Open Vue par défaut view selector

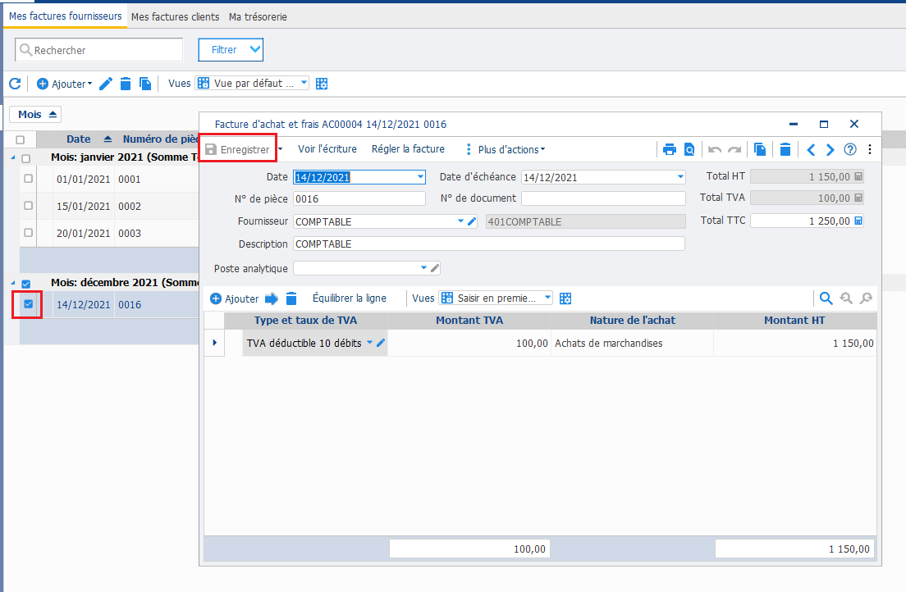coord(252,83)
